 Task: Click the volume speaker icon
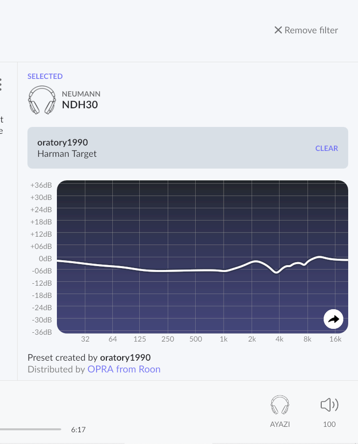[329, 405]
